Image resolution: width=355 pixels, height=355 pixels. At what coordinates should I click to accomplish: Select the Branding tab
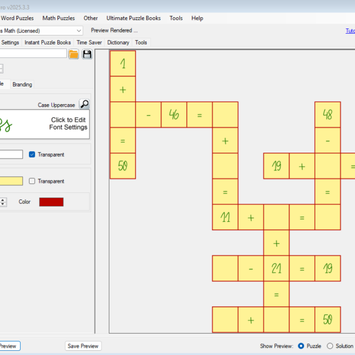[22, 85]
